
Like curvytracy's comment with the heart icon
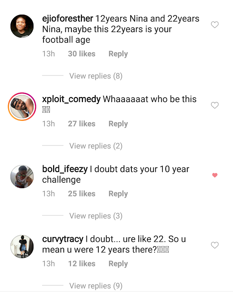(215, 245)
